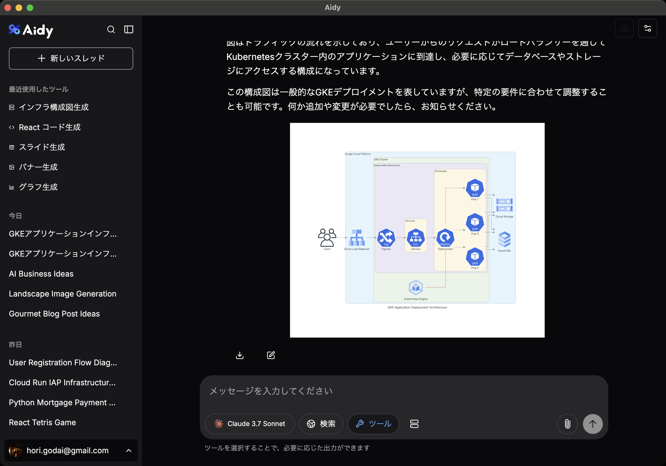Toggle the ツール tools option

[x=374, y=424]
